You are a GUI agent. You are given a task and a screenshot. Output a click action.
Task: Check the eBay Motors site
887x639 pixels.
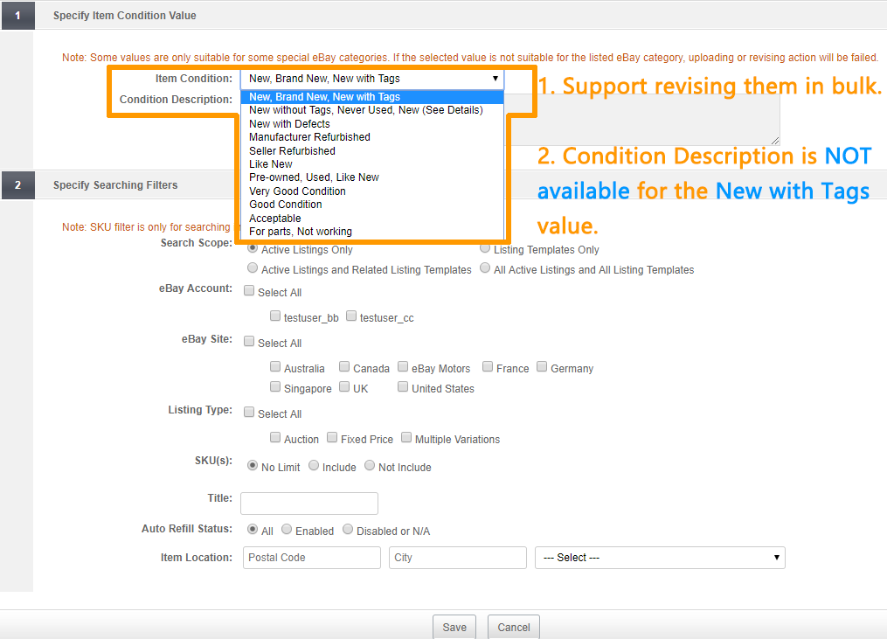(x=403, y=367)
